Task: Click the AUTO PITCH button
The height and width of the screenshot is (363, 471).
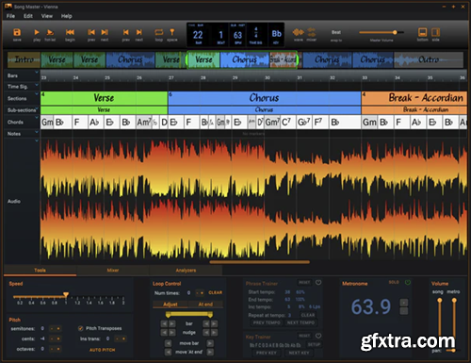Action: 102,350
